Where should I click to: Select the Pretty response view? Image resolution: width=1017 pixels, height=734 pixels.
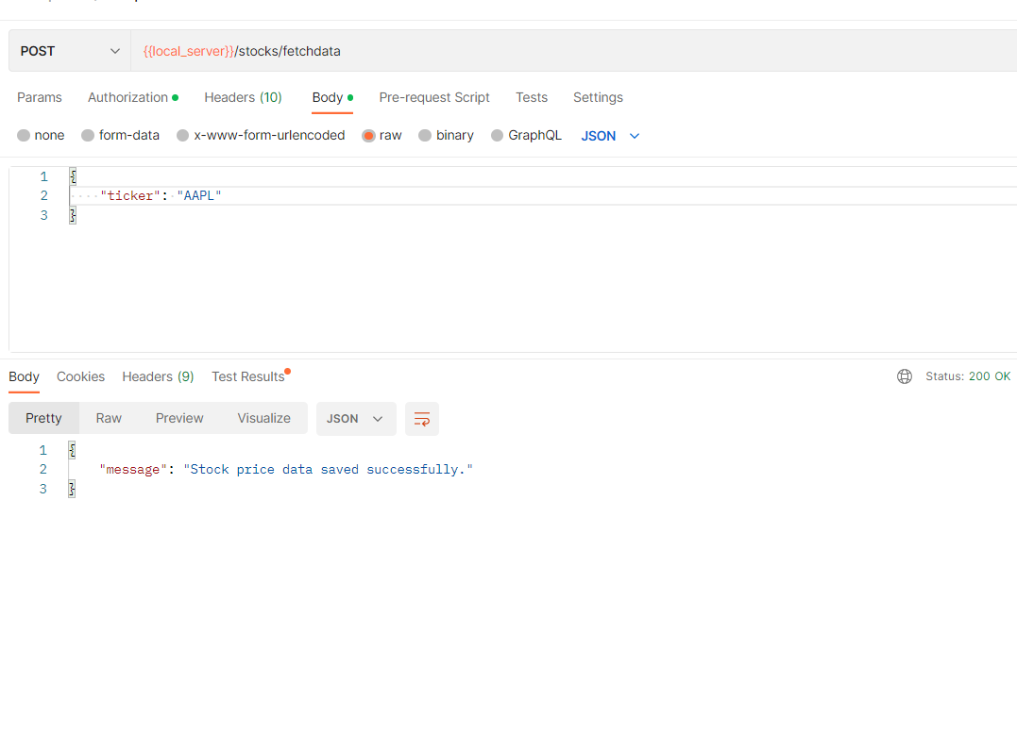(43, 418)
